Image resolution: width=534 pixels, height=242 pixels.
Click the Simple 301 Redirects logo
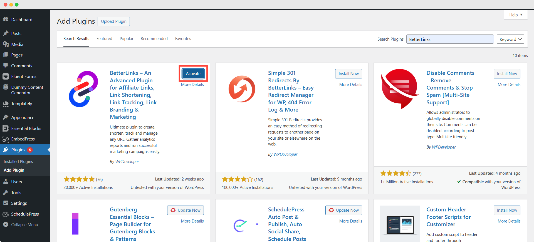242,89
